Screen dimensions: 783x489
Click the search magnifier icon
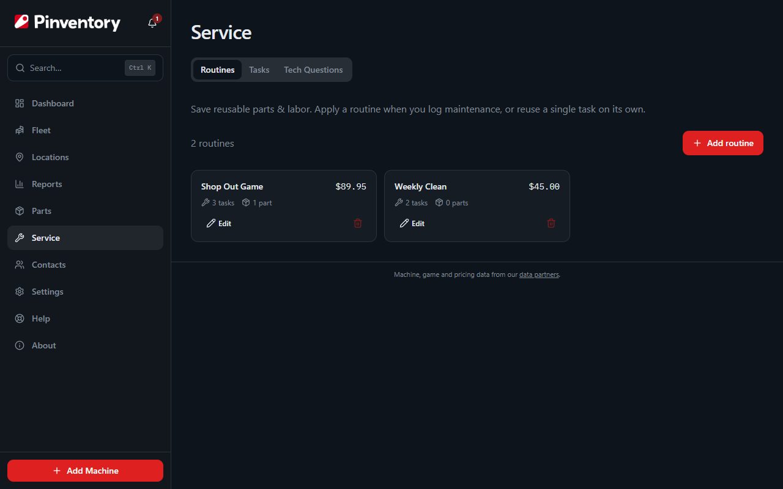coord(20,68)
